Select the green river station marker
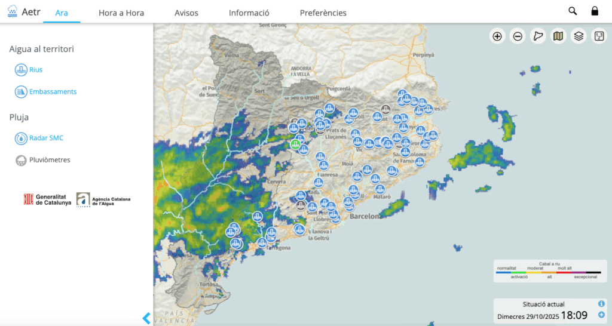 295,144
